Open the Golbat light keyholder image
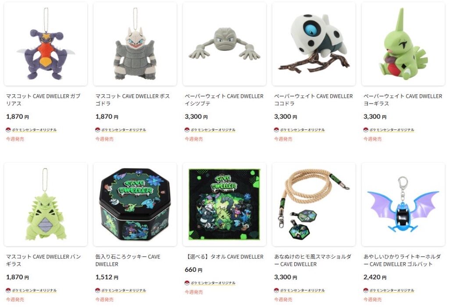This screenshot has width=449, height=307. [403, 204]
